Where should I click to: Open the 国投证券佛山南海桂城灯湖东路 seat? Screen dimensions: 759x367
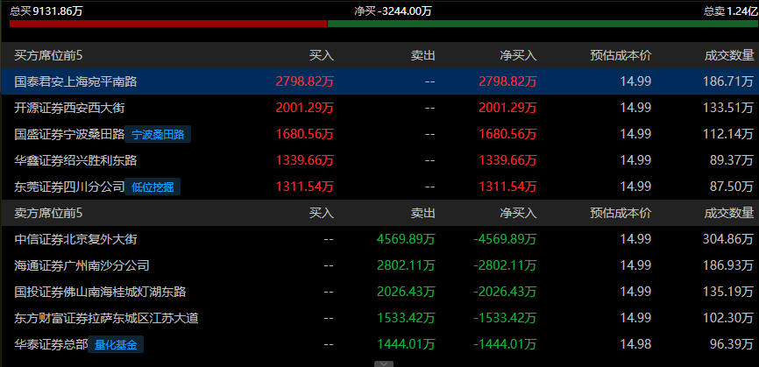pos(100,292)
